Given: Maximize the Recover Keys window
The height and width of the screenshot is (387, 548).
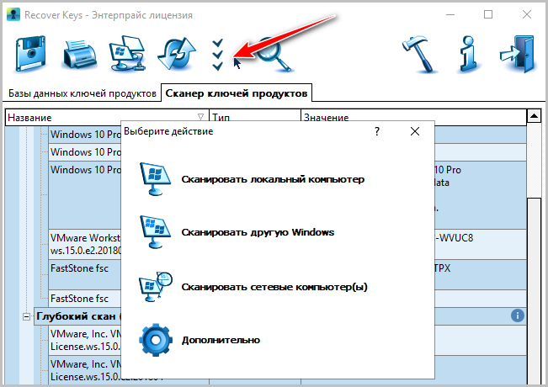Looking at the screenshot, I should (x=488, y=14).
